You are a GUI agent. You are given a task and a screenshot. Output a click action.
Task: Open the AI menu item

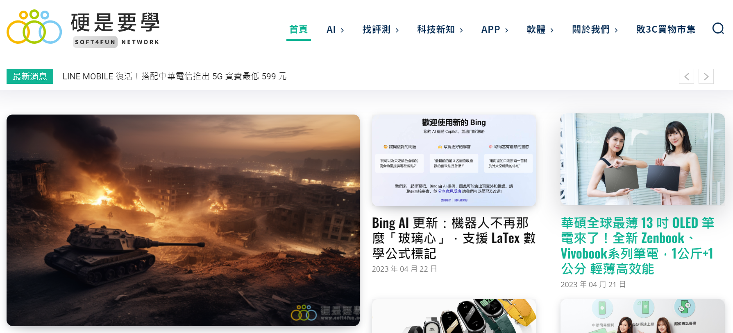pyautogui.click(x=331, y=29)
